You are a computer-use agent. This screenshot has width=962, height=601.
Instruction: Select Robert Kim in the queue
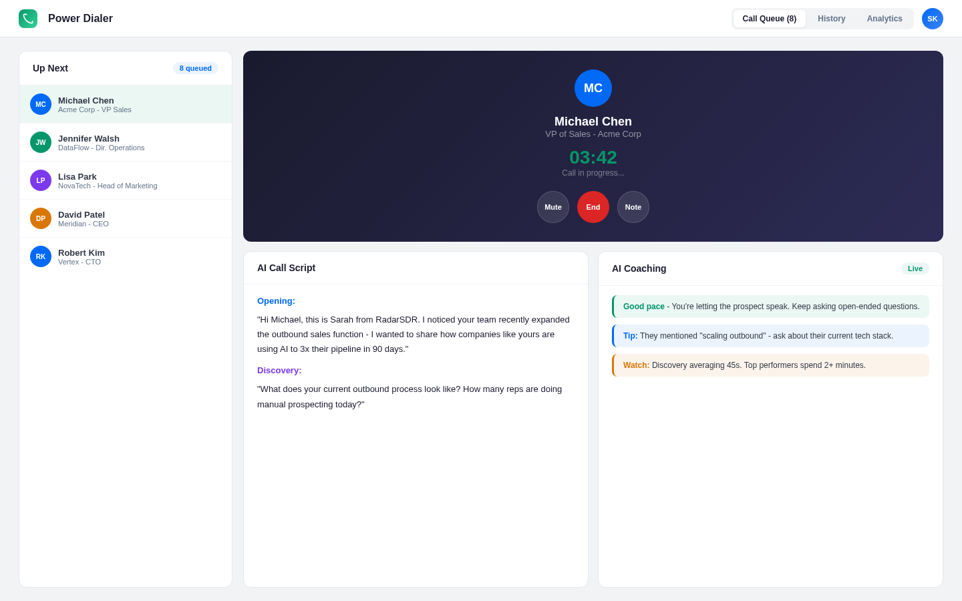point(126,256)
